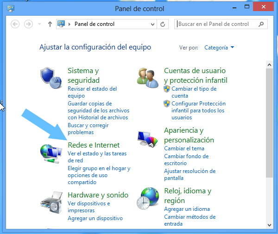Image resolution: width=278 pixels, height=234 pixels.
Task: Open Cuentas de usuario y protección infantil
Action: pos(196,75)
